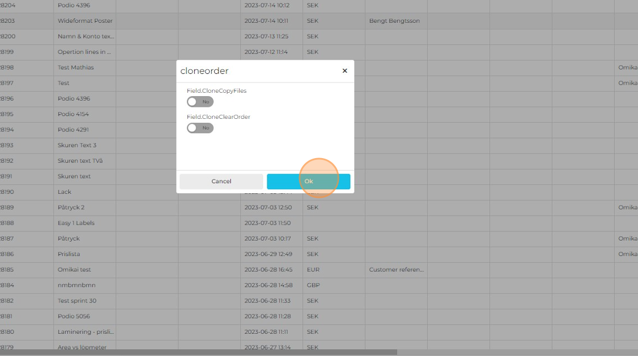This screenshot has height=356, width=638.
Task: Select the Easy 1 Labels row
Action: click(x=76, y=223)
